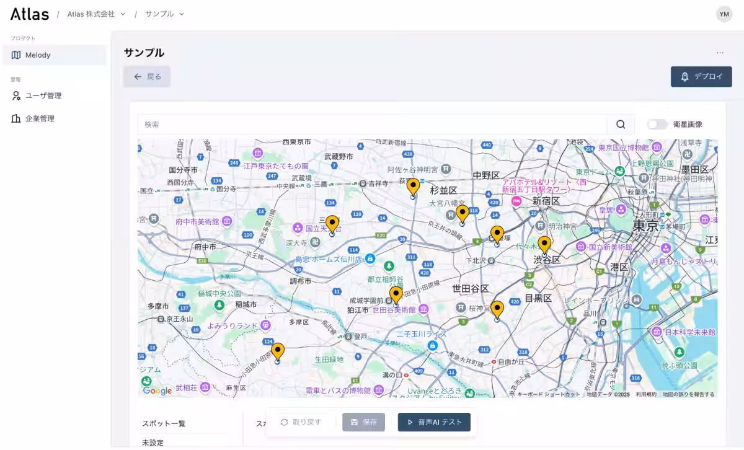Open the three-dot more options menu

coord(720,53)
